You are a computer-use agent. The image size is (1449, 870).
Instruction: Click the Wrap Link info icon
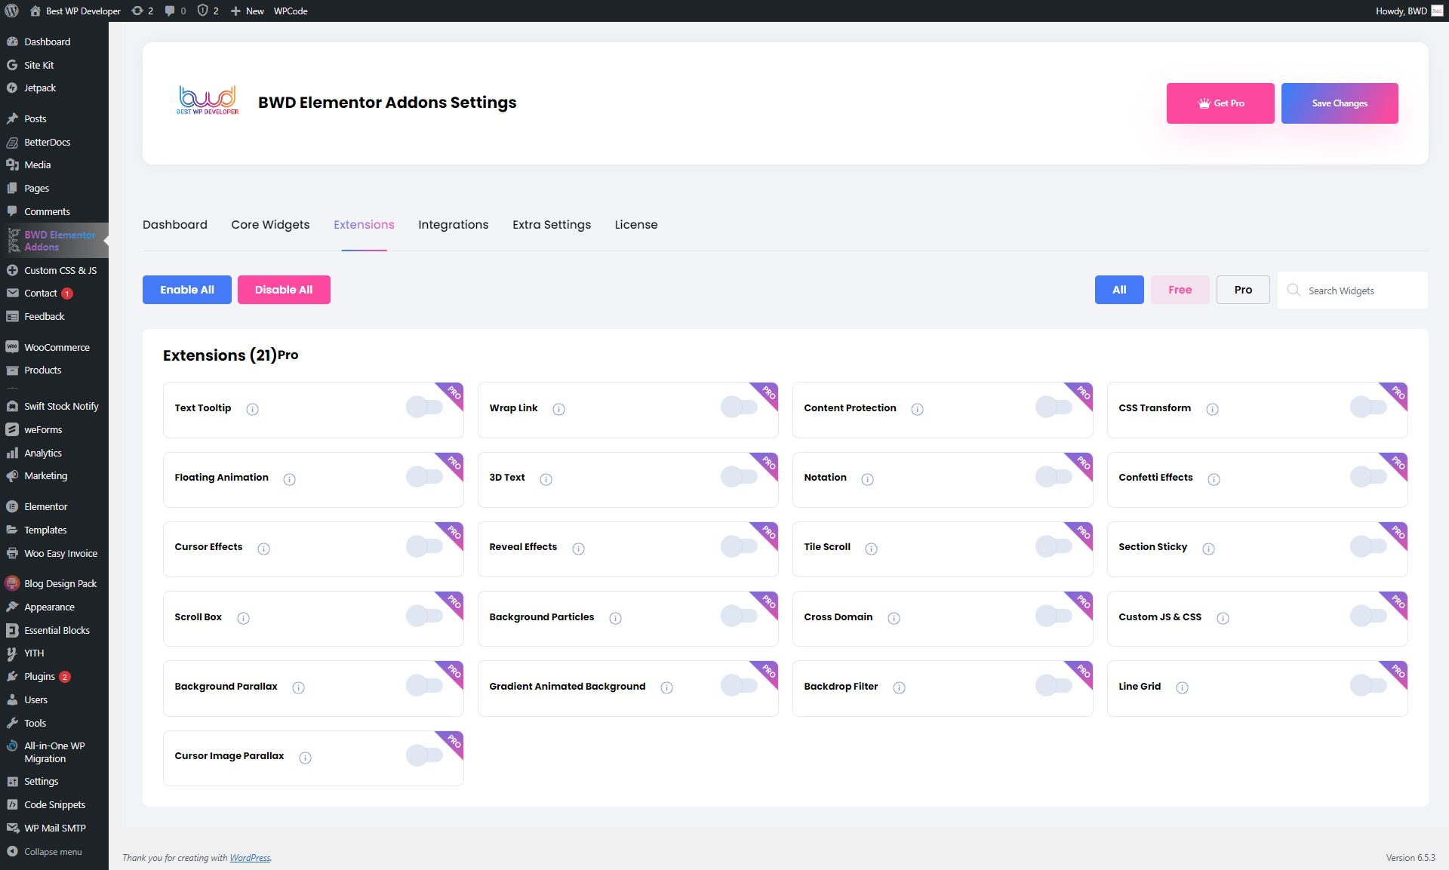point(559,409)
